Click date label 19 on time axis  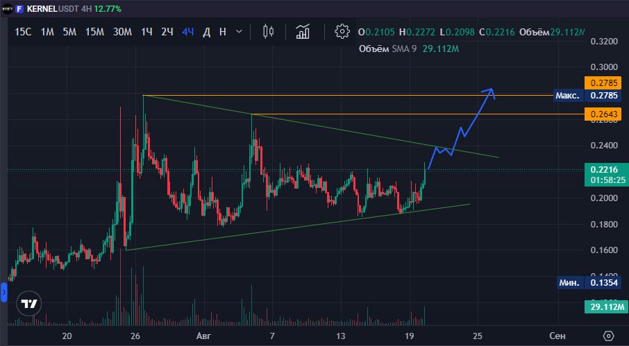(x=409, y=336)
